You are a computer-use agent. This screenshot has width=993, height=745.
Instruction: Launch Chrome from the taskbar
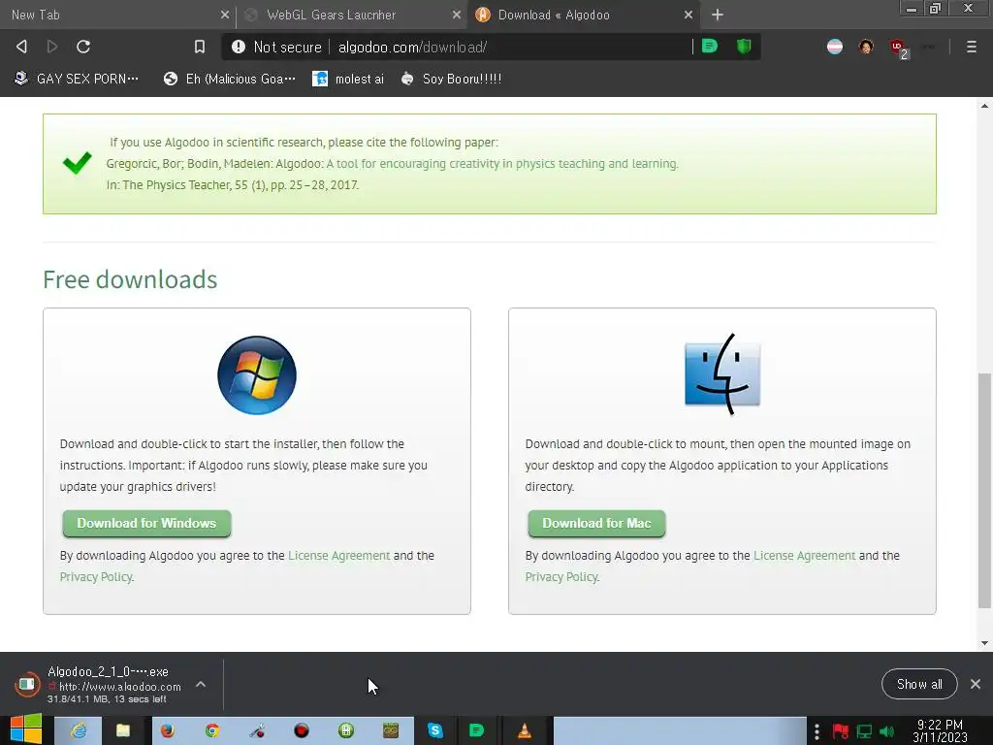point(212,730)
